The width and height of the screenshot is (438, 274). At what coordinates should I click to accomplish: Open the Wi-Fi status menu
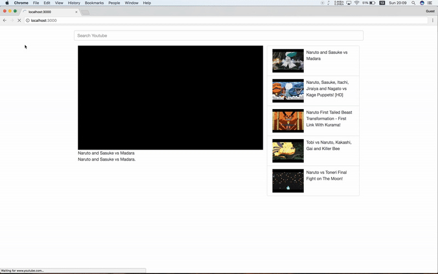[356, 3]
